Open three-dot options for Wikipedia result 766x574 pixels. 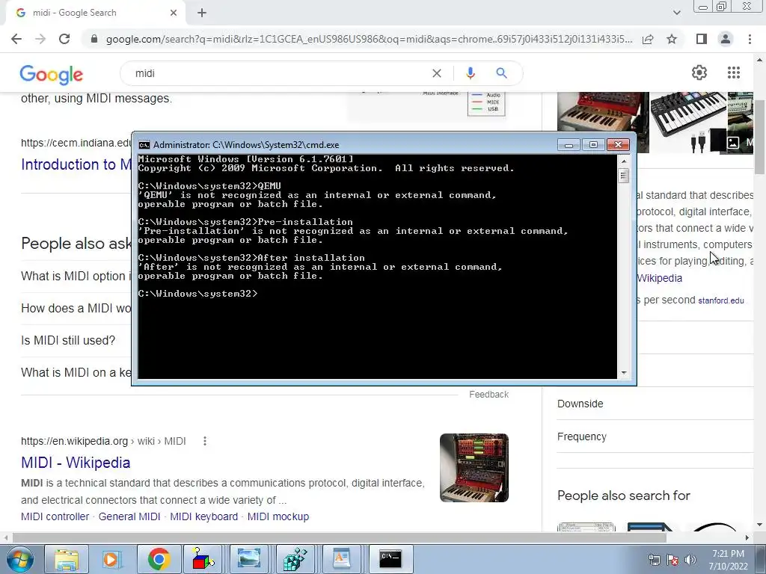point(205,441)
